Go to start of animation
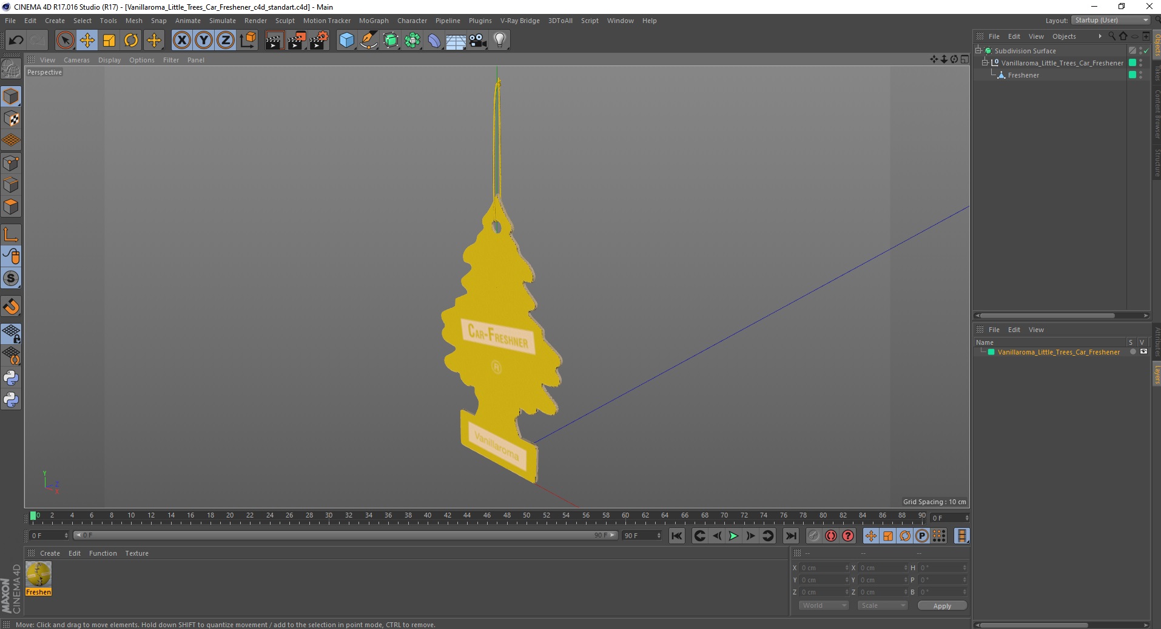The height and width of the screenshot is (629, 1161). pyautogui.click(x=677, y=536)
